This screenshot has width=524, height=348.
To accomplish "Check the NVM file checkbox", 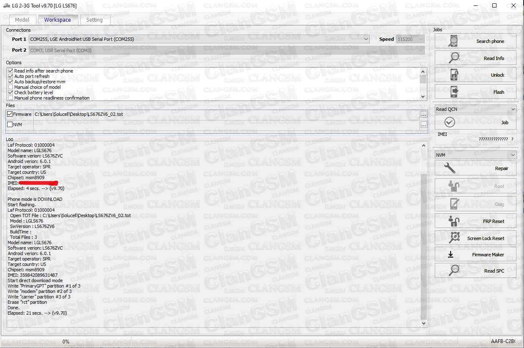I will [10, 125].
